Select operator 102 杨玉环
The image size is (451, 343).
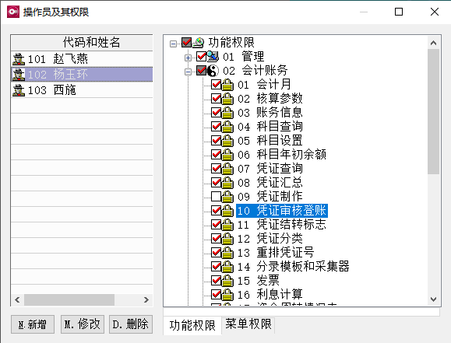point(82,75)
